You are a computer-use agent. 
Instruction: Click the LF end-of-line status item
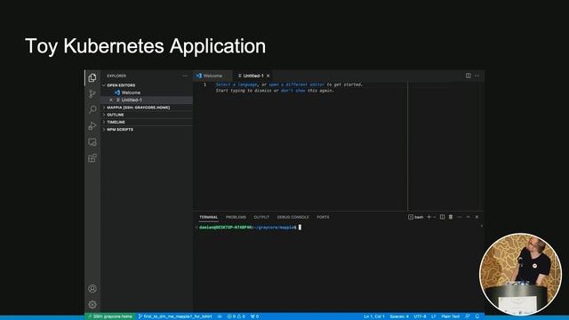point(433,316)
